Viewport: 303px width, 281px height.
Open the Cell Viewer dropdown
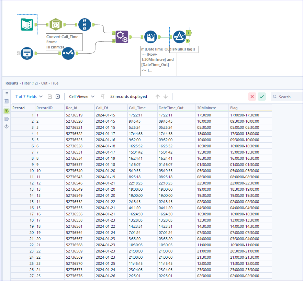coord(81,97)
